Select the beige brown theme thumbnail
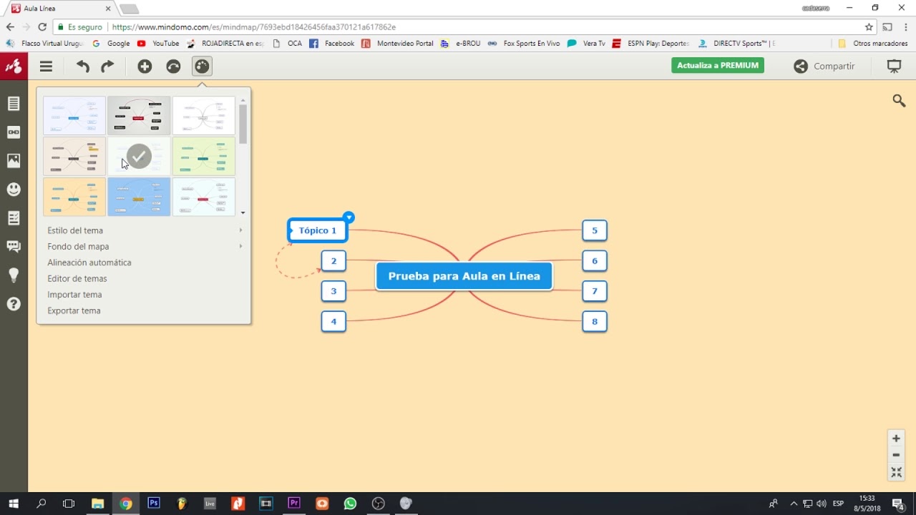The height and width of the screenshot is (515, 916). [x=74, y=156]
